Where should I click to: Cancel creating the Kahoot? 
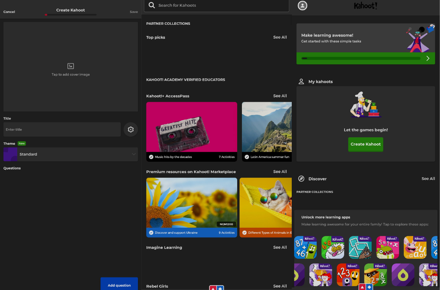[9, 12]
